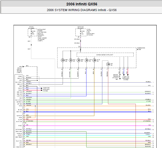Click pin 35 'BRN/WHT' wire label on left

[x=29, y=144]
